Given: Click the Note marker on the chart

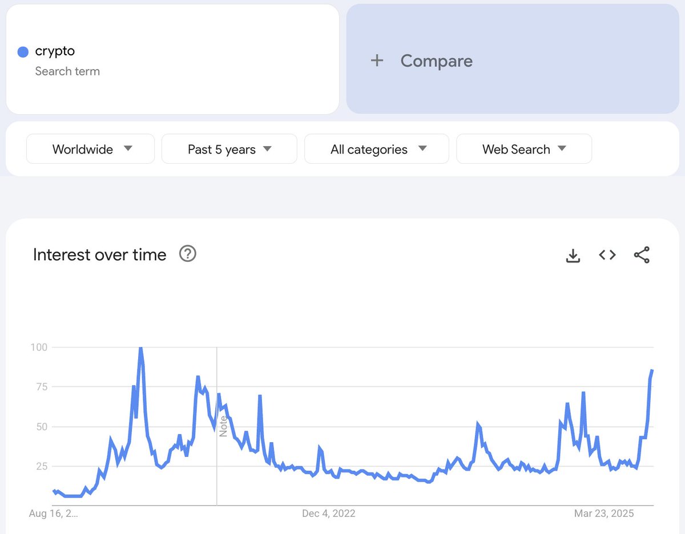Looking at the screenshot, I should pyautogui.click(x=223, y=427).
